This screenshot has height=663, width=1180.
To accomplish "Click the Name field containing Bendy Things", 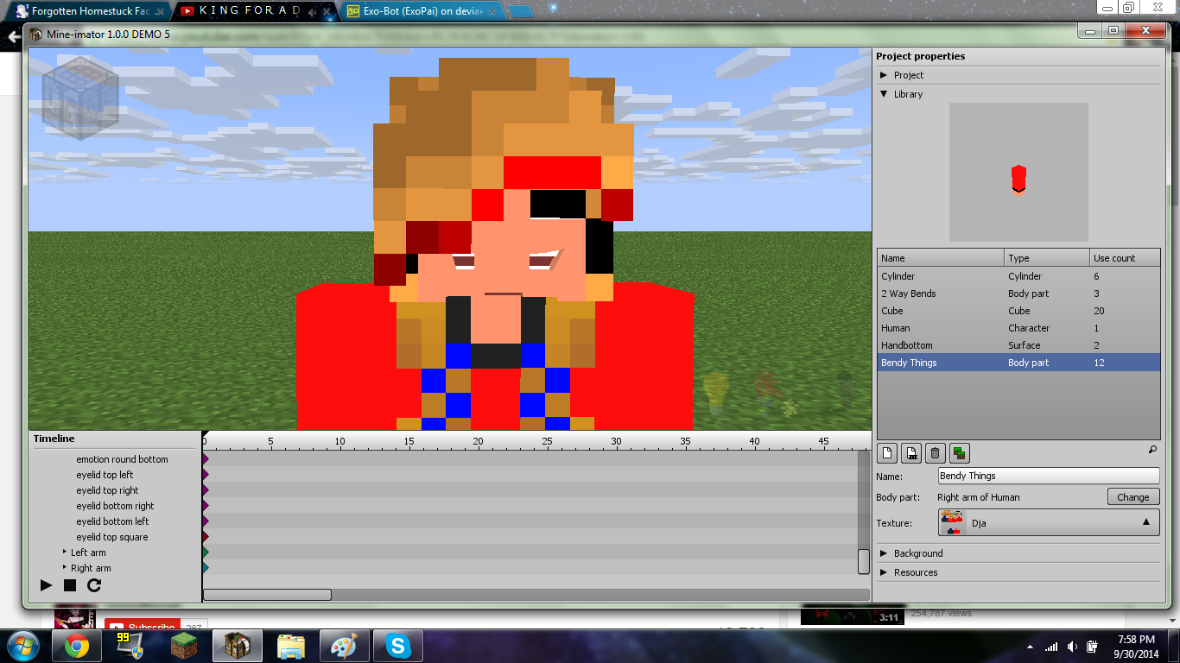I will pos(1049,476).
